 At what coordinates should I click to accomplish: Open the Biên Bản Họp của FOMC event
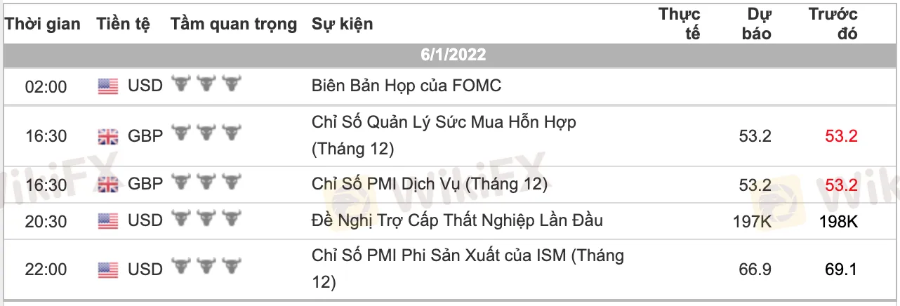pyautogui.click(x=406, y=86)
